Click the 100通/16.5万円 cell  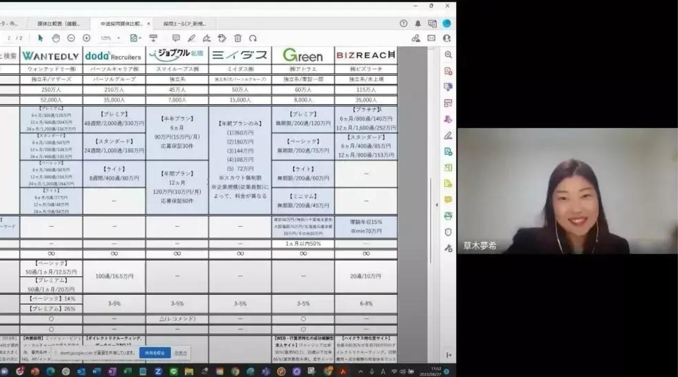click(114, 276)
